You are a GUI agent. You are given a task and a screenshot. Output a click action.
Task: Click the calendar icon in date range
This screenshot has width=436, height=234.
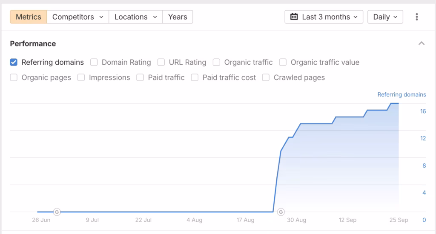[294, 17]
